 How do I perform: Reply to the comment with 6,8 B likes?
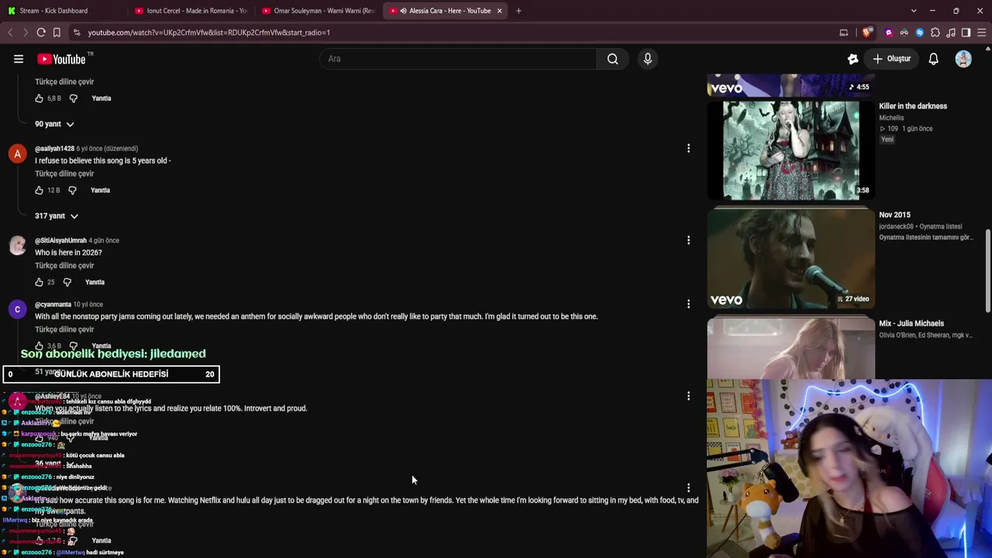click(x=102, y=98)
